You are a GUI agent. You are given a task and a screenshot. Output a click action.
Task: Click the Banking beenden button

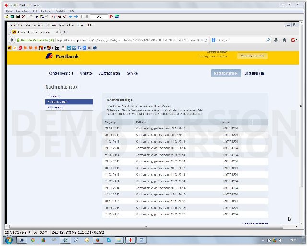click(x=252, y=56)
